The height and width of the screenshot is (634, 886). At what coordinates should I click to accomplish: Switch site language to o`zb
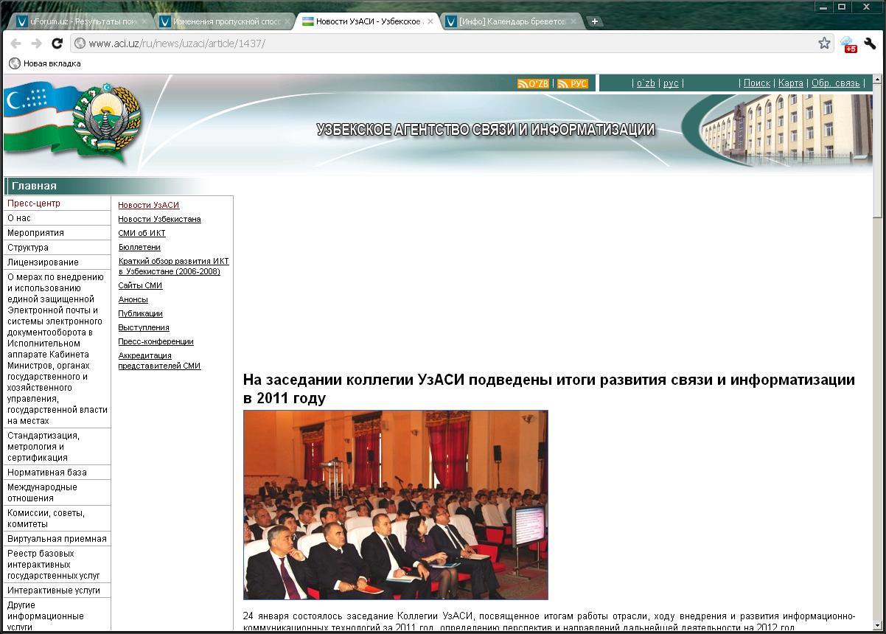tap(646, 83)
